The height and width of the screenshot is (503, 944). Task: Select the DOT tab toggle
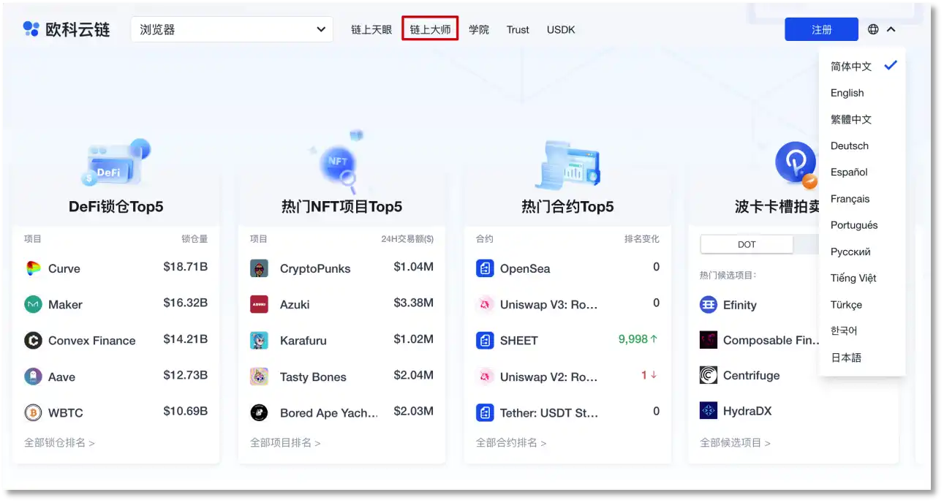tap(747, 244)
